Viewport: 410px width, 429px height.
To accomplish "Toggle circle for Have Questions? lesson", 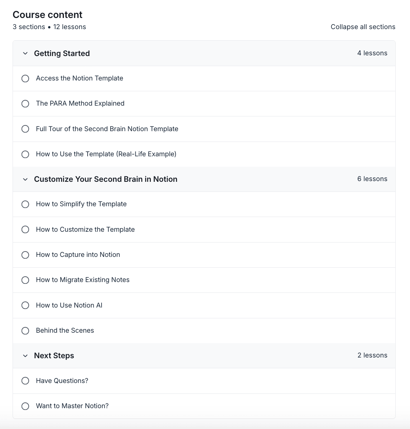I will pos(25,381).
